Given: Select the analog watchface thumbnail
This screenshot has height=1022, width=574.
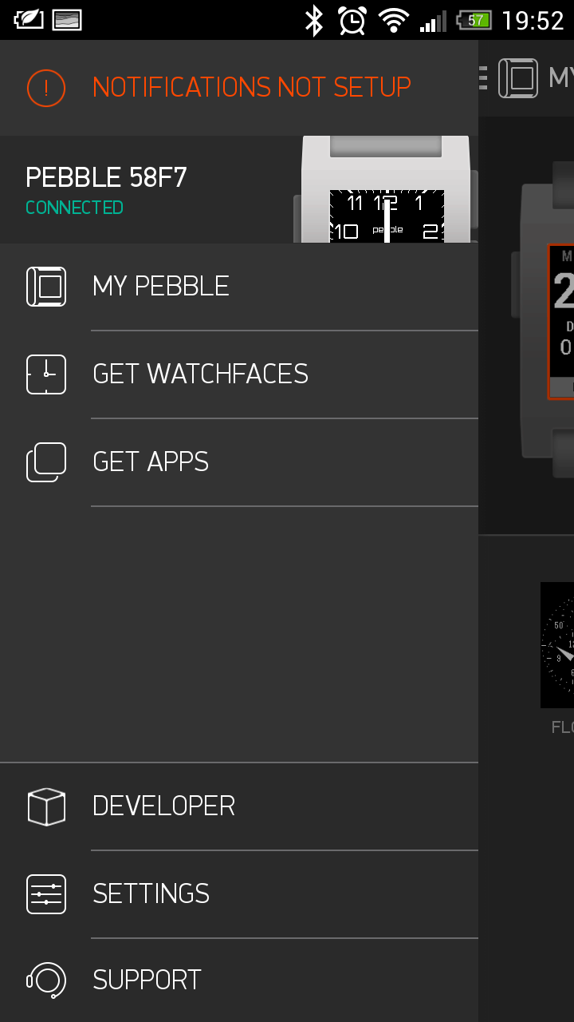Looking at the screenshot, I should coord(558,644).
